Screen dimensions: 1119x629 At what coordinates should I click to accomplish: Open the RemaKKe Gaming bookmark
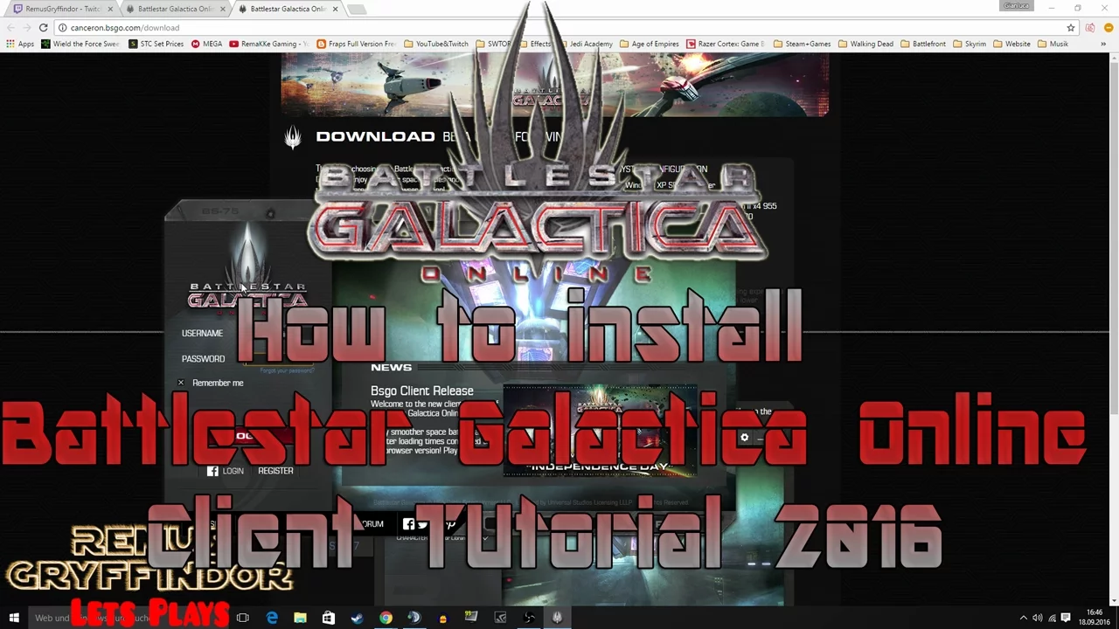[268, 44]
